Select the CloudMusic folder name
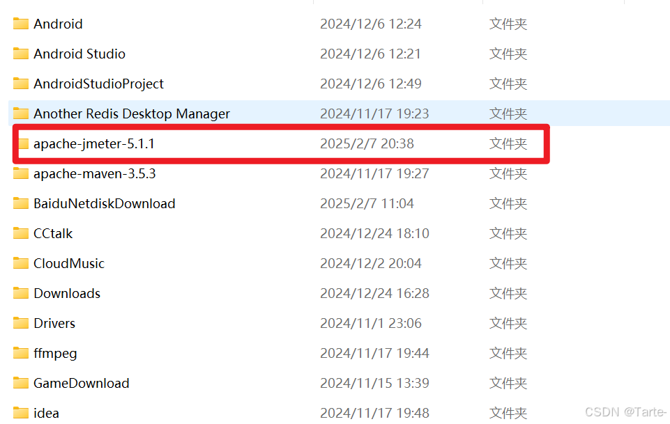Viewport: 670px width, 424px height. (69, 263)
